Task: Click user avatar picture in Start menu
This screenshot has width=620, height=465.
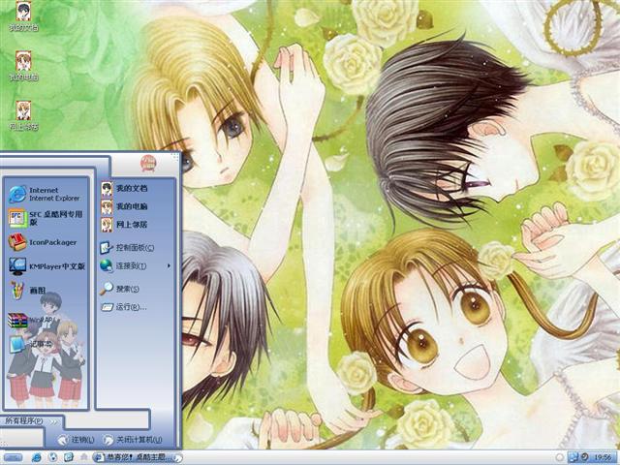Action: (148, 164)
